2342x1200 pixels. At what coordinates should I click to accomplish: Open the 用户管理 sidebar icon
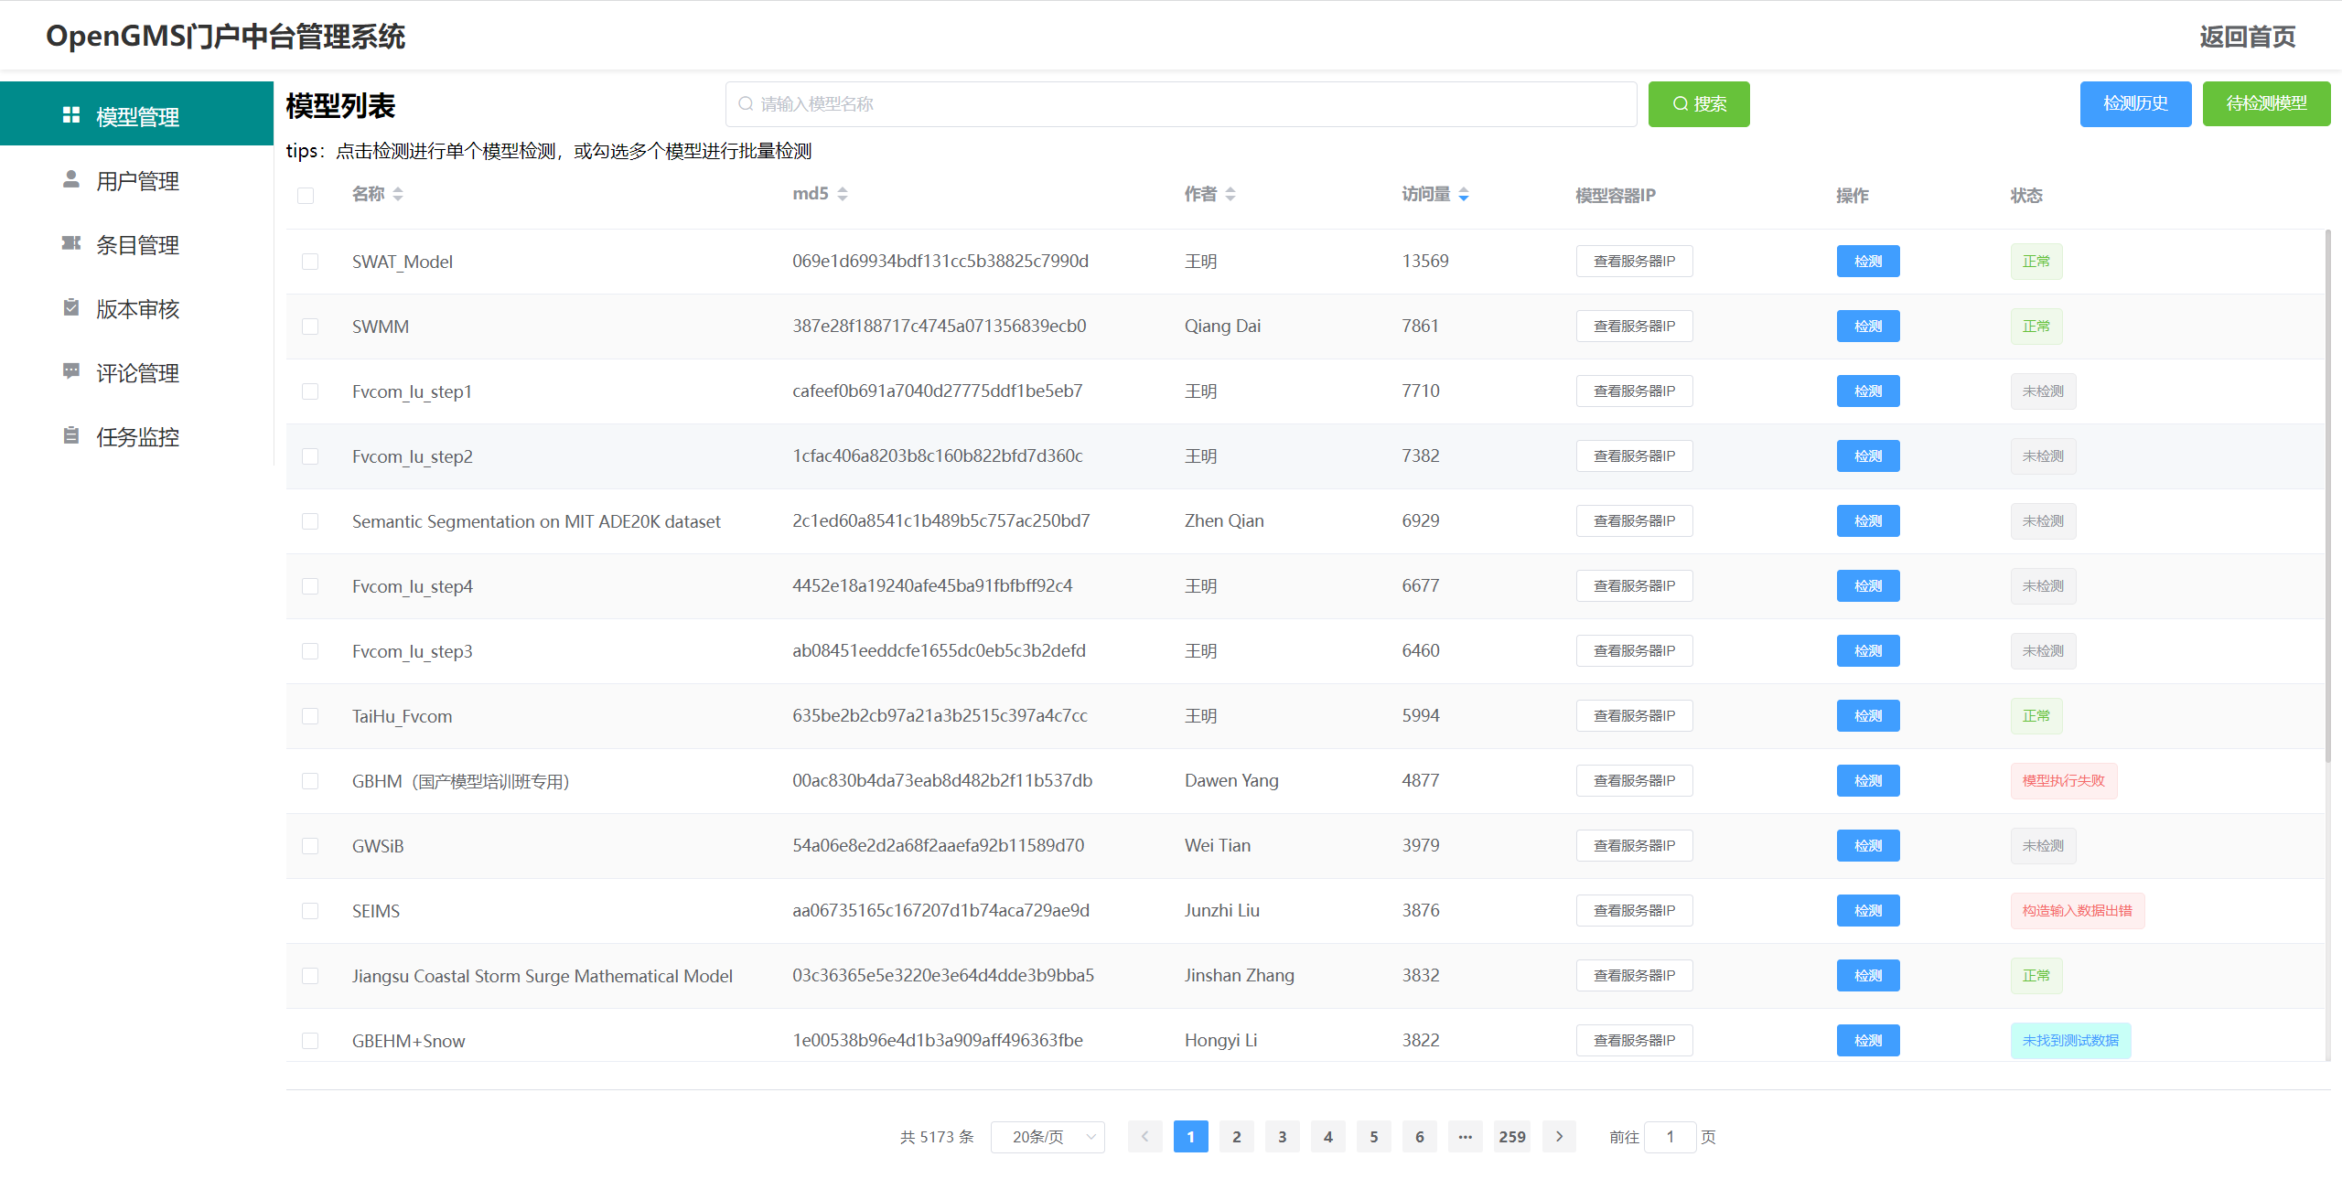coord(71,180)
